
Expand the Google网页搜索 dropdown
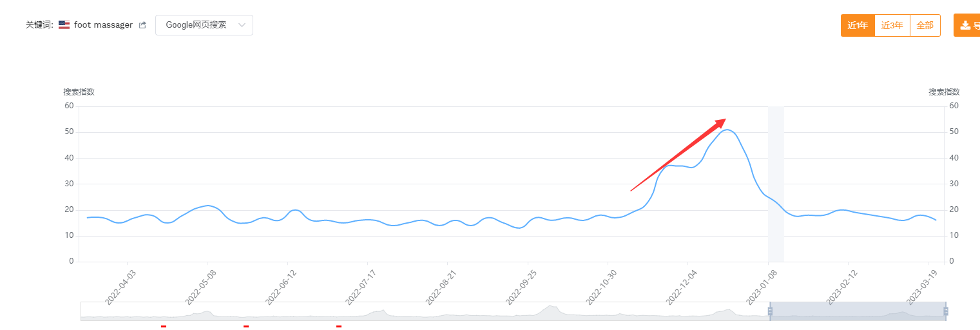(204, 25)
